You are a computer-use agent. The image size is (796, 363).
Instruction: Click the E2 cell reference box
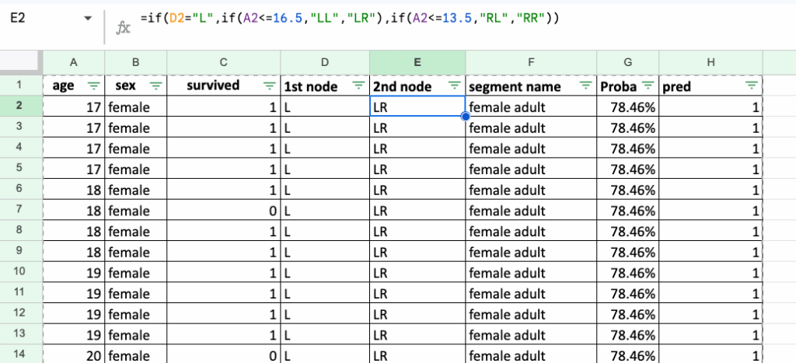click(x=31, y=18)
